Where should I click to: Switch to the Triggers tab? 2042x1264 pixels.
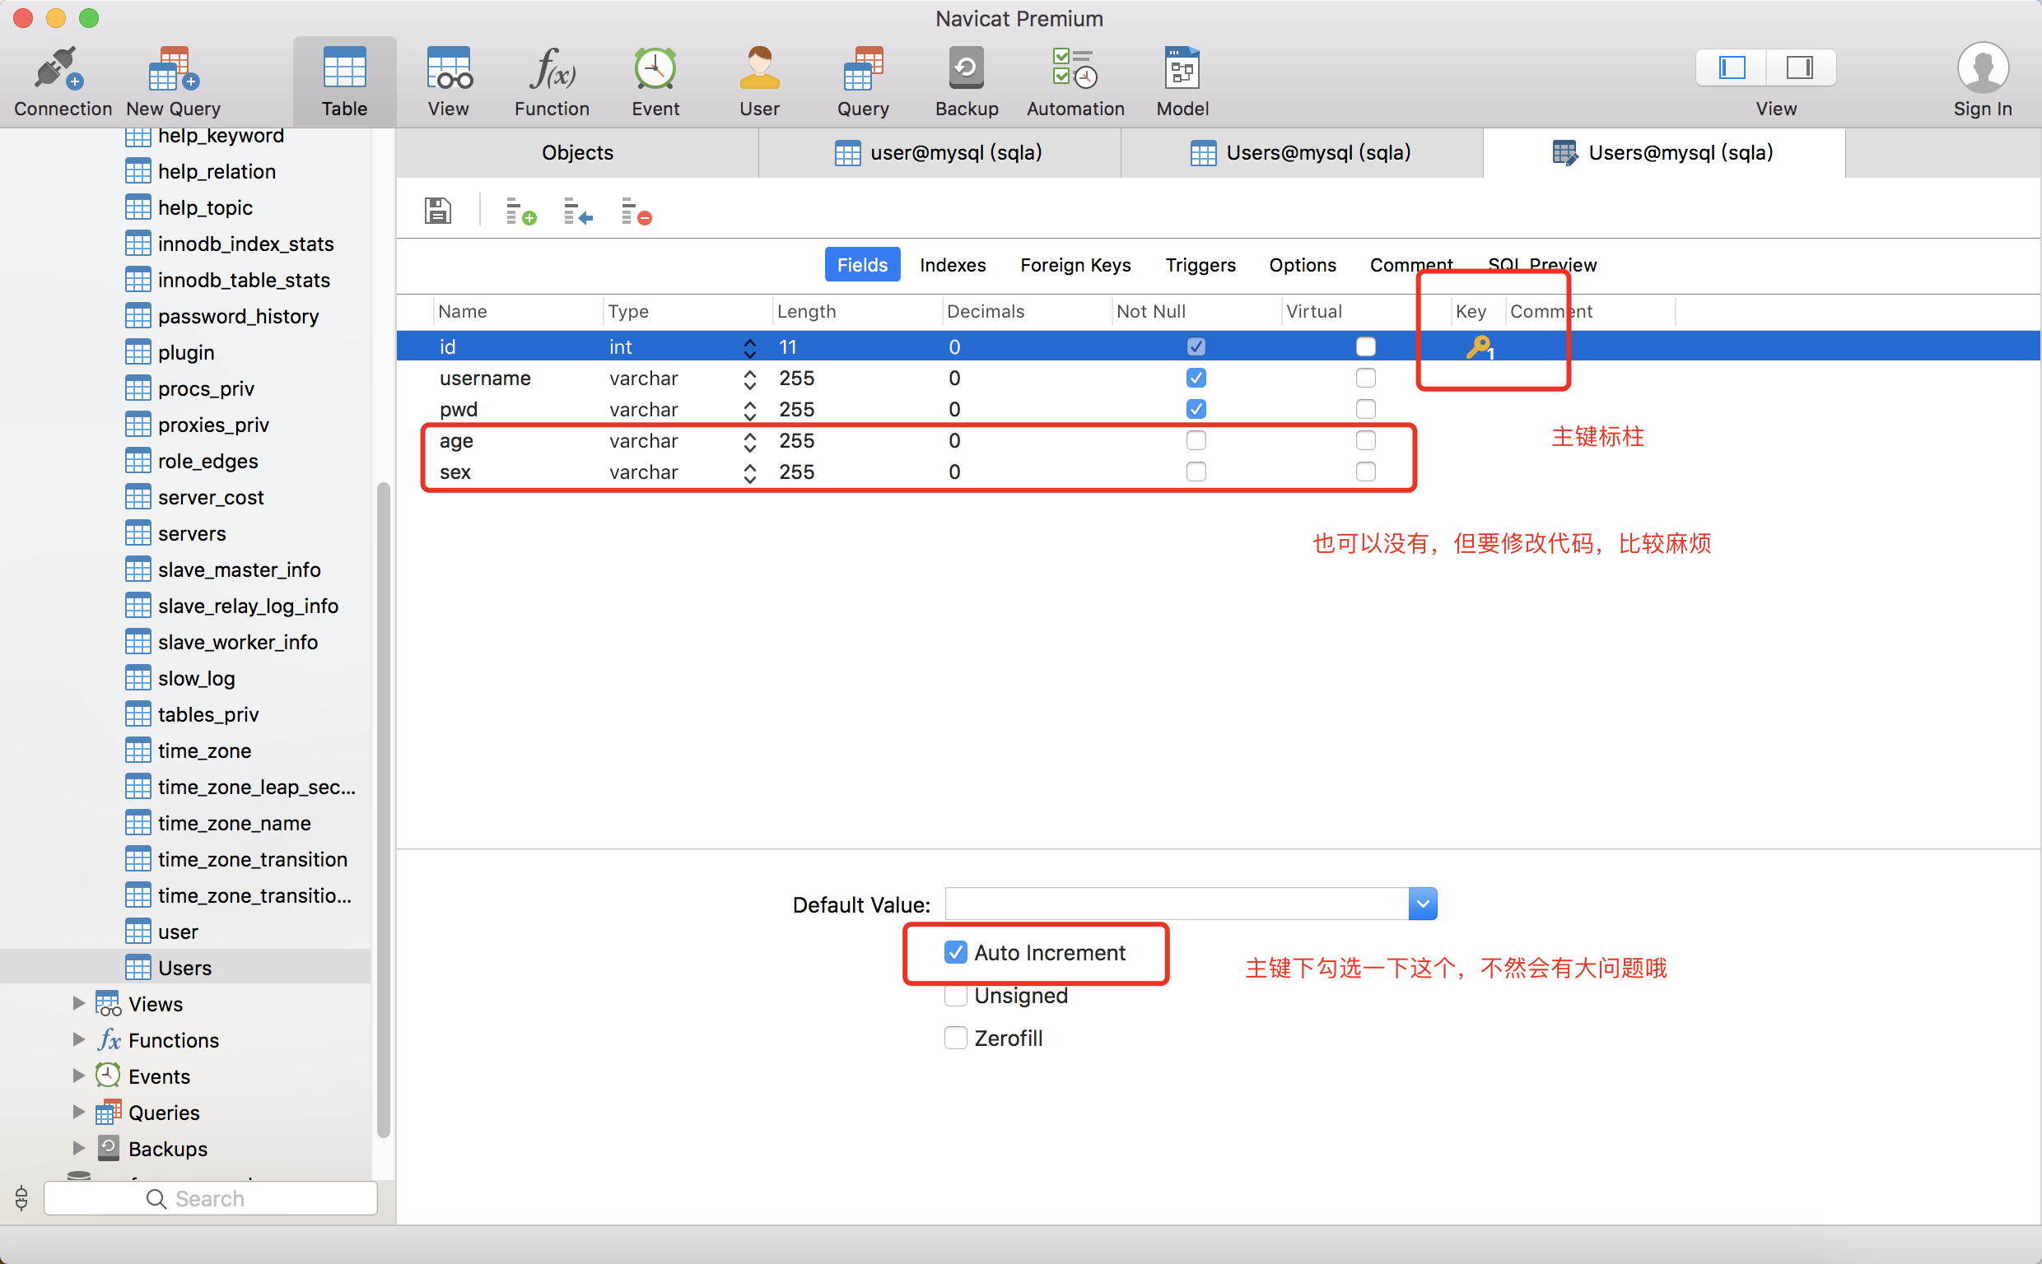[1200, 265]
